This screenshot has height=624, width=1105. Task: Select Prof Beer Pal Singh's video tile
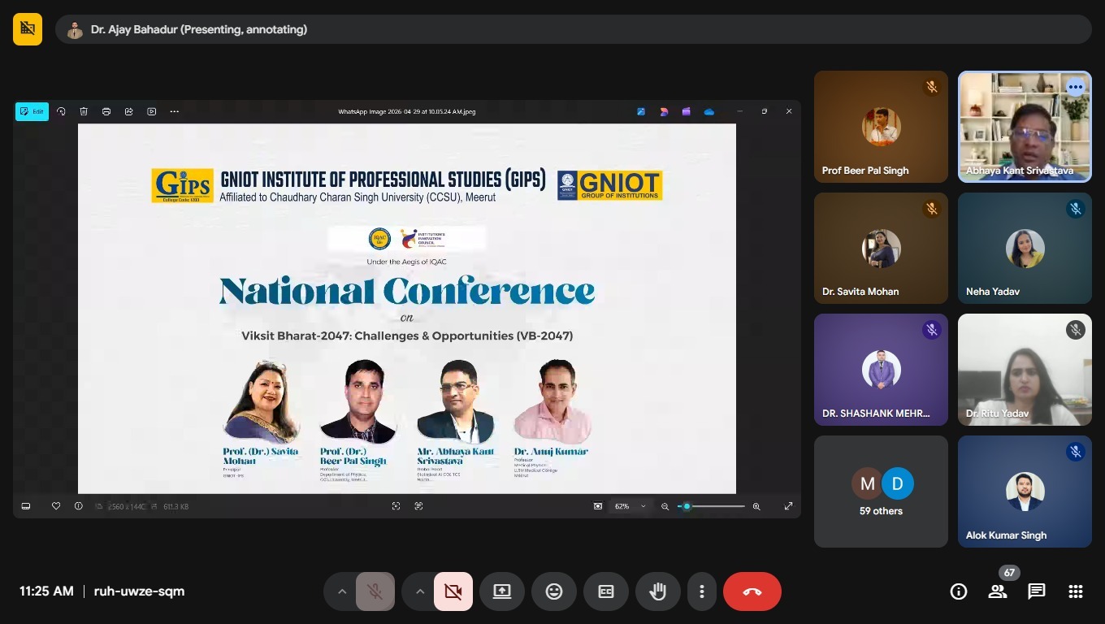click(881, 127)
